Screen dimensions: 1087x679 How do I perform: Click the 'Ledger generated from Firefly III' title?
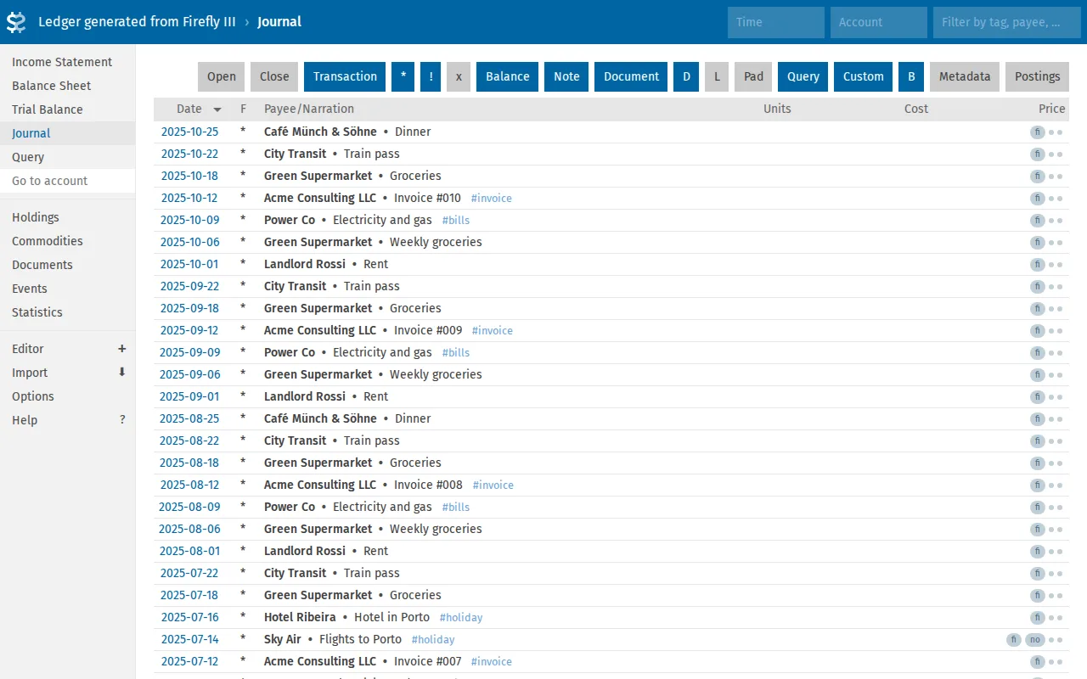click(138, 22)
